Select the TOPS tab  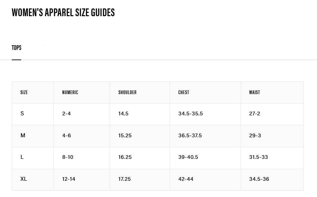(16, 48)
